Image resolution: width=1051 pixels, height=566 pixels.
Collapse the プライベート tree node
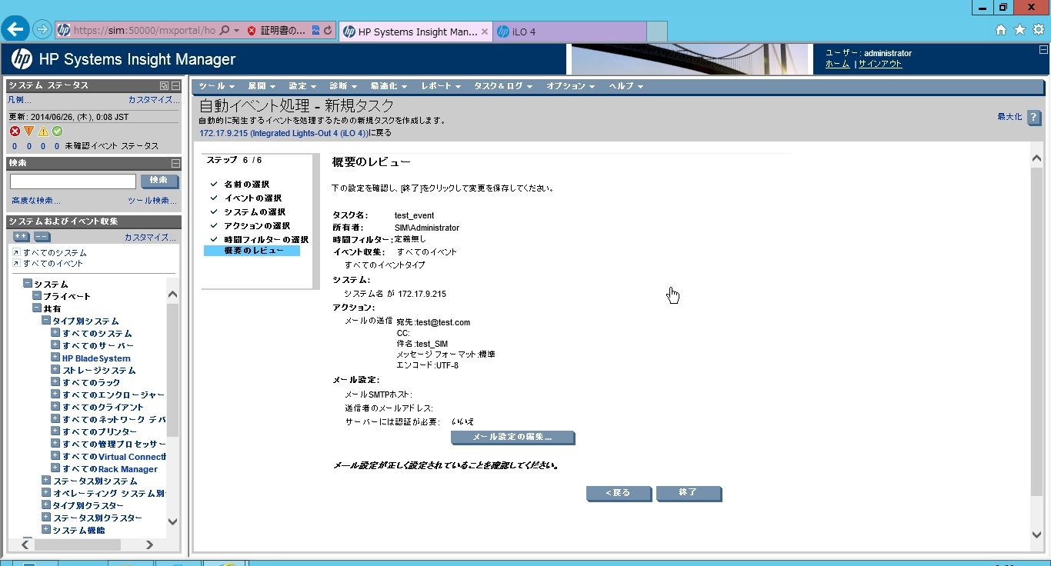pos(37,296)
